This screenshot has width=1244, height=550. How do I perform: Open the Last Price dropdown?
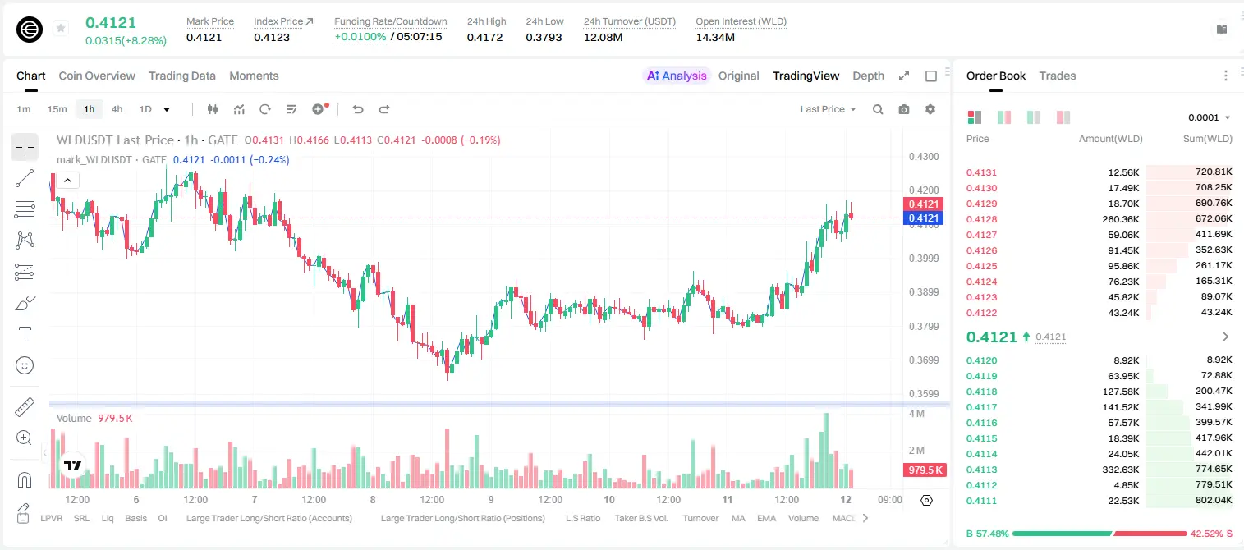(x=828, y=109)
